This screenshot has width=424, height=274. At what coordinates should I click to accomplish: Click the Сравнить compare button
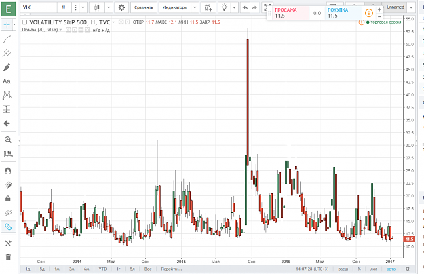(144, 7)
